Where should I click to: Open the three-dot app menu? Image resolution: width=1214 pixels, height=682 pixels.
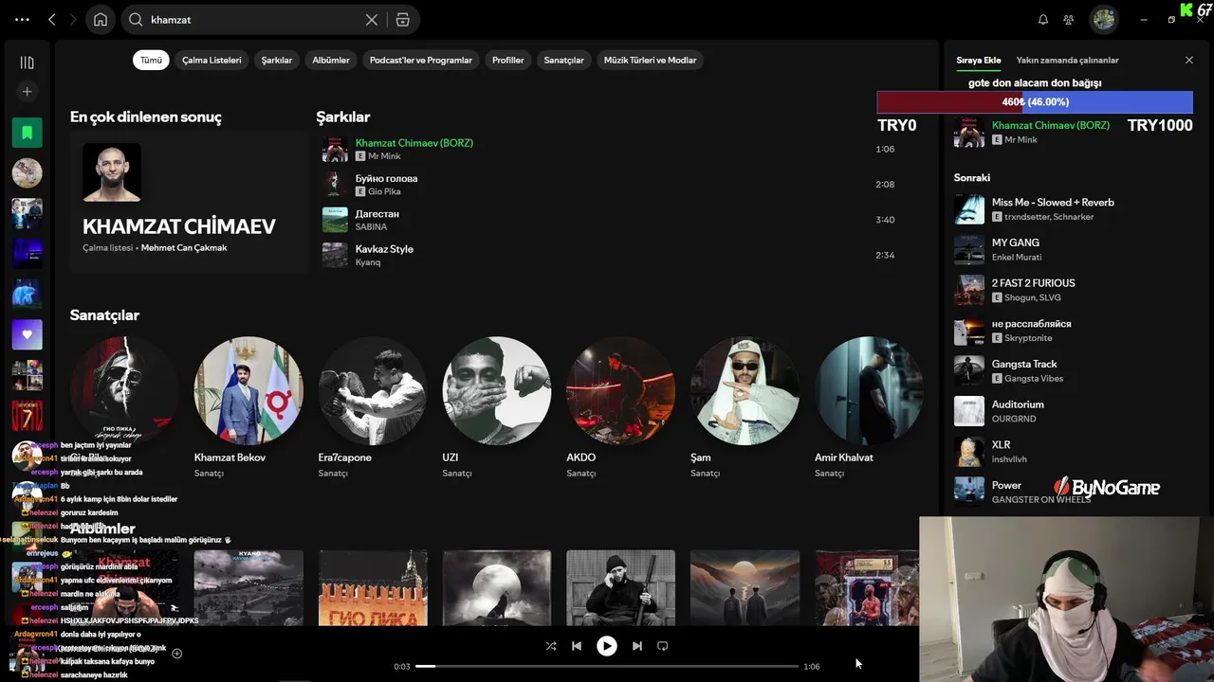coord(22,19)
